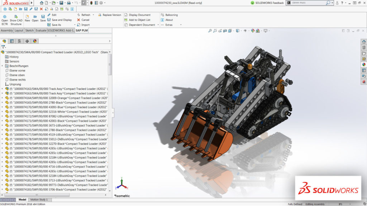367x206 pixels.
Task: Open the Motion Study 1 tab
Action: pos(39,200)
